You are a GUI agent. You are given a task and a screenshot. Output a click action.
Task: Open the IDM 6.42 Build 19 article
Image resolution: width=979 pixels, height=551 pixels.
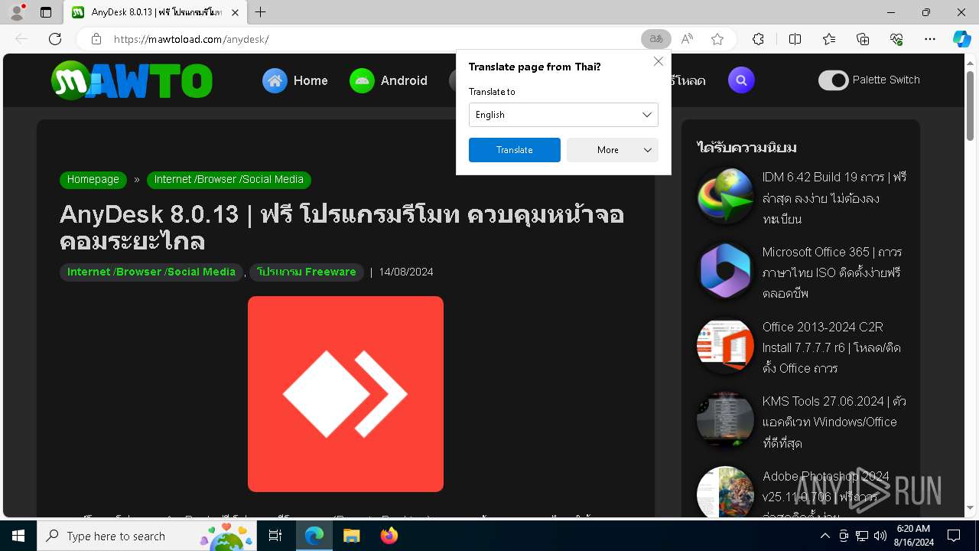pos(834,198)
